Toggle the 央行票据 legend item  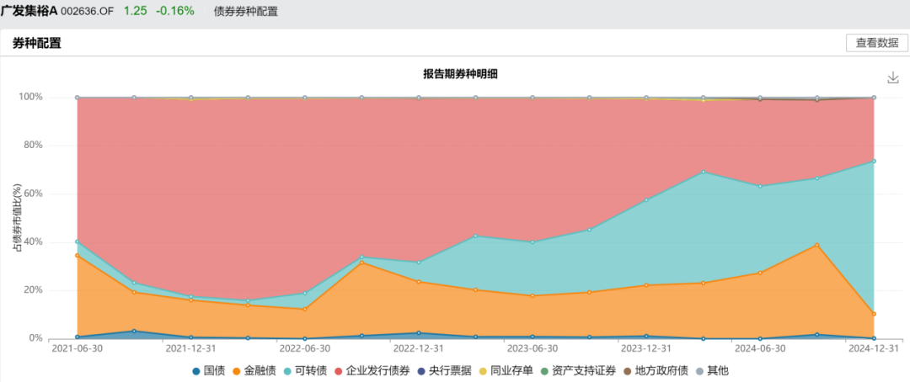coord(443,370)
